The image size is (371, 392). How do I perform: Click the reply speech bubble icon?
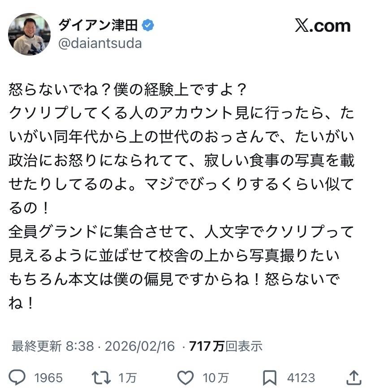coord(18,378)
